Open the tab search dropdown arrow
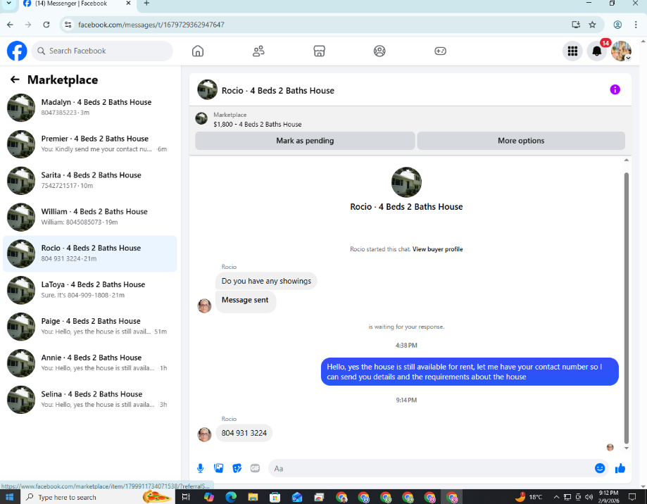 (8, 4)
